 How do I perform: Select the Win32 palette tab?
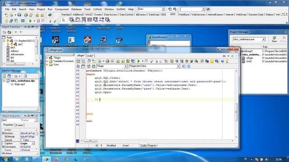[89, 14]
